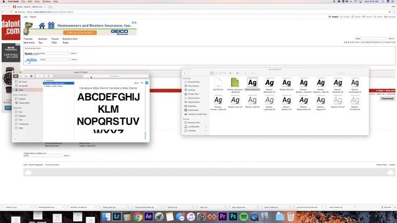Image resolution: width=397 pixels, height=223 pixels.
Task: Open English smart collection in Font Book
Action: click(22, 99)
